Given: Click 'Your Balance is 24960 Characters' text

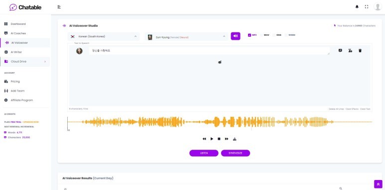Looking at the screenshot, I should (x=356, y=26).
